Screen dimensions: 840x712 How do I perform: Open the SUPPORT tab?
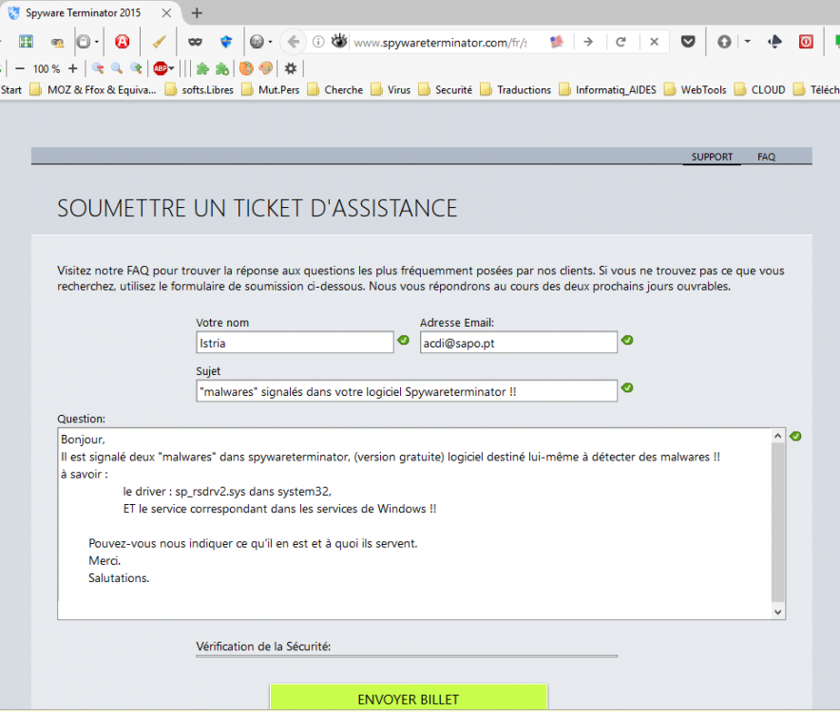tap(711, 157)
